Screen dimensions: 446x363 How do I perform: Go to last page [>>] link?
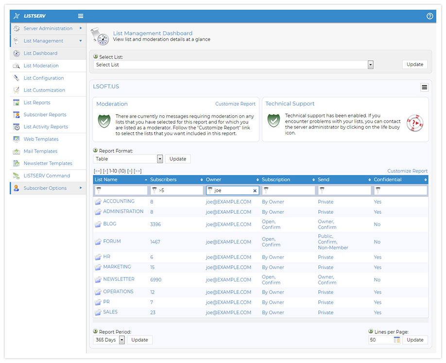click(x=137, y=171)
